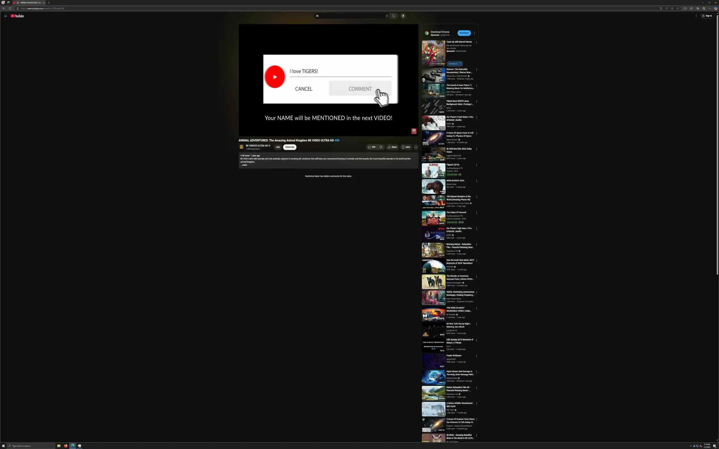Start voice search with the microphone icon
719x449 pixels.
coord(403,16)
